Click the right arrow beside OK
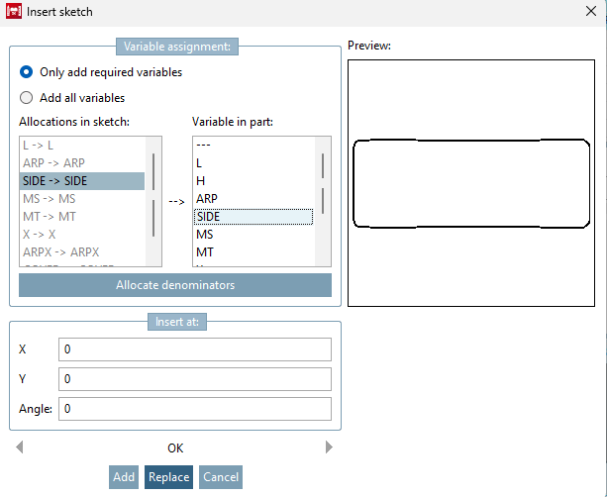 330,447
